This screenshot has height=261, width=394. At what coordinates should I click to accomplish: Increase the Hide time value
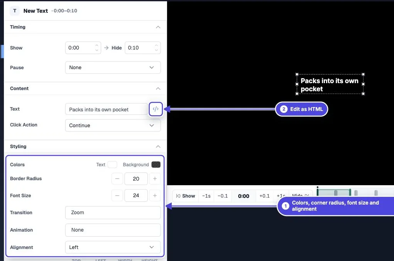(x=156, y=45)
